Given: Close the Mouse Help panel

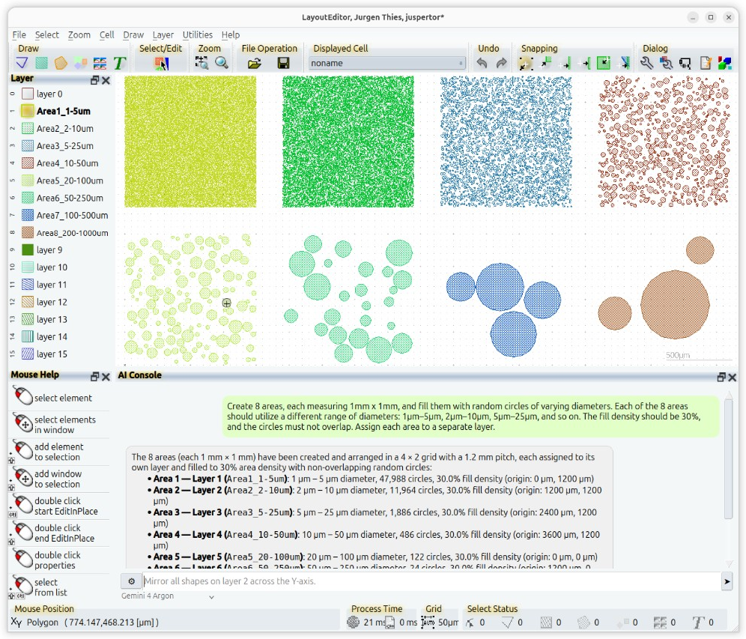Looking at the screenshot, I should coord(106,377).
